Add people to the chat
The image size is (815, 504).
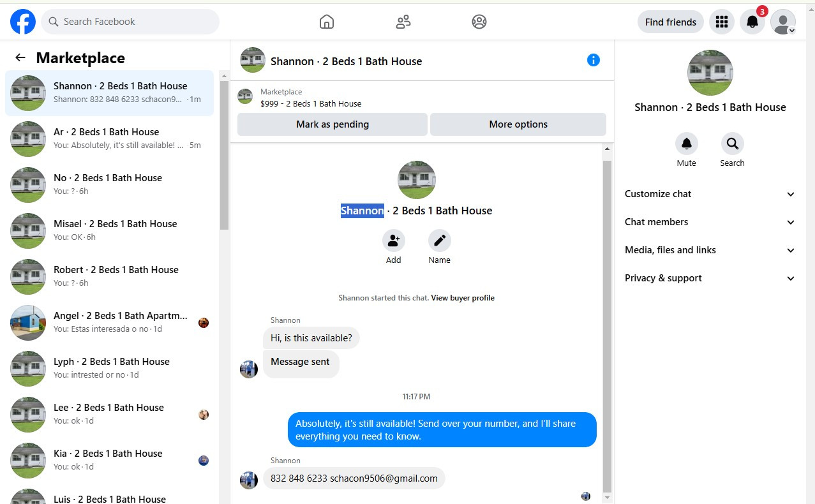pos(394,241)
